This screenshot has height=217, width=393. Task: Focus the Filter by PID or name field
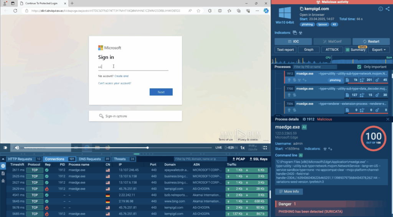315,67
